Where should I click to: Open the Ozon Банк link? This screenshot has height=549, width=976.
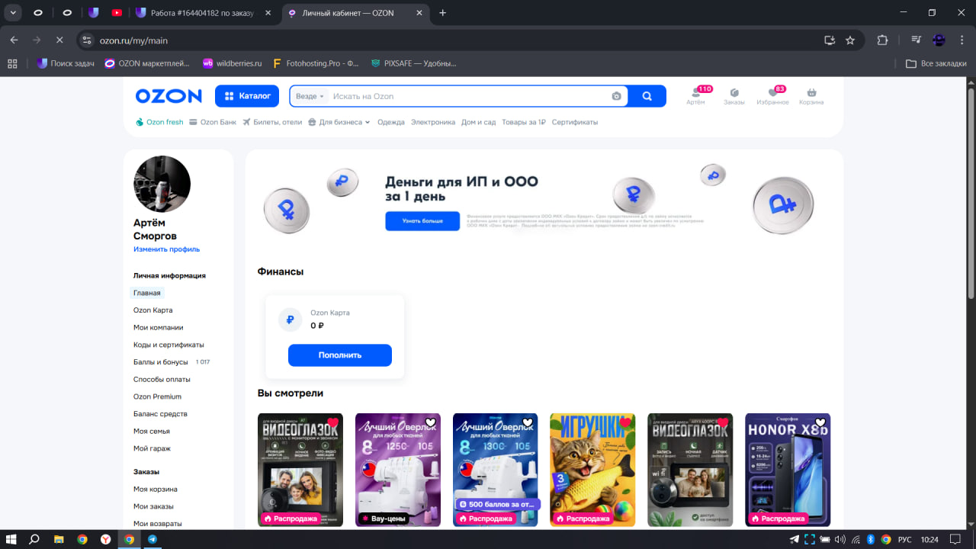[213, 122]
